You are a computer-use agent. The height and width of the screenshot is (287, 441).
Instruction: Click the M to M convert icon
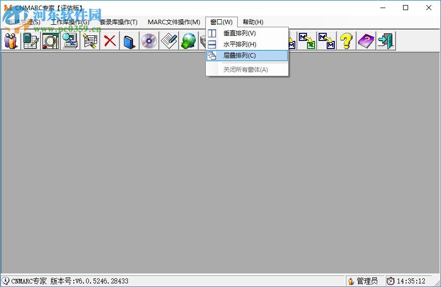tap(327, 41)
